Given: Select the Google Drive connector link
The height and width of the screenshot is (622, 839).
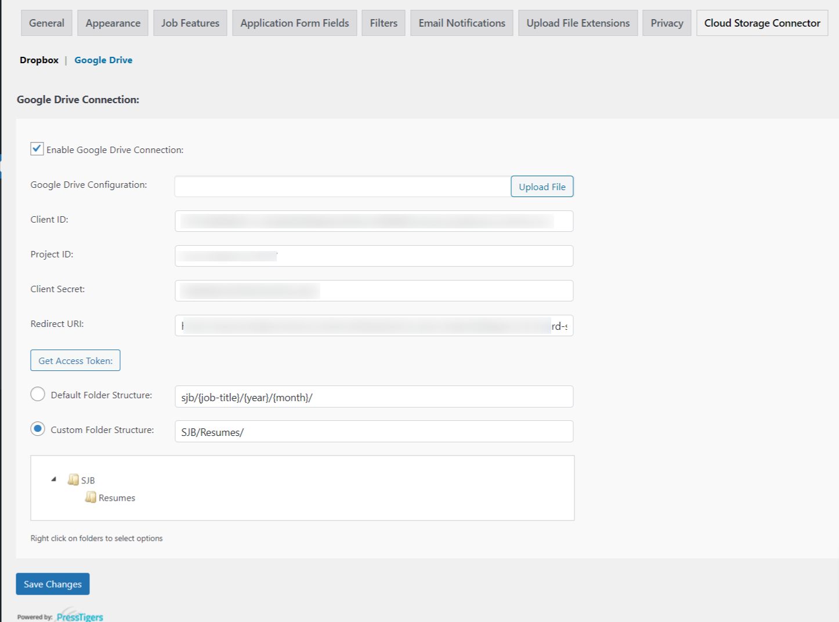Looking at the screenshot, I should click(103, 60).
